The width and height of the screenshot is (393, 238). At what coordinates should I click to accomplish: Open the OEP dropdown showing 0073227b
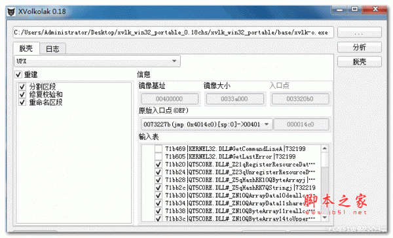[206, 124]
